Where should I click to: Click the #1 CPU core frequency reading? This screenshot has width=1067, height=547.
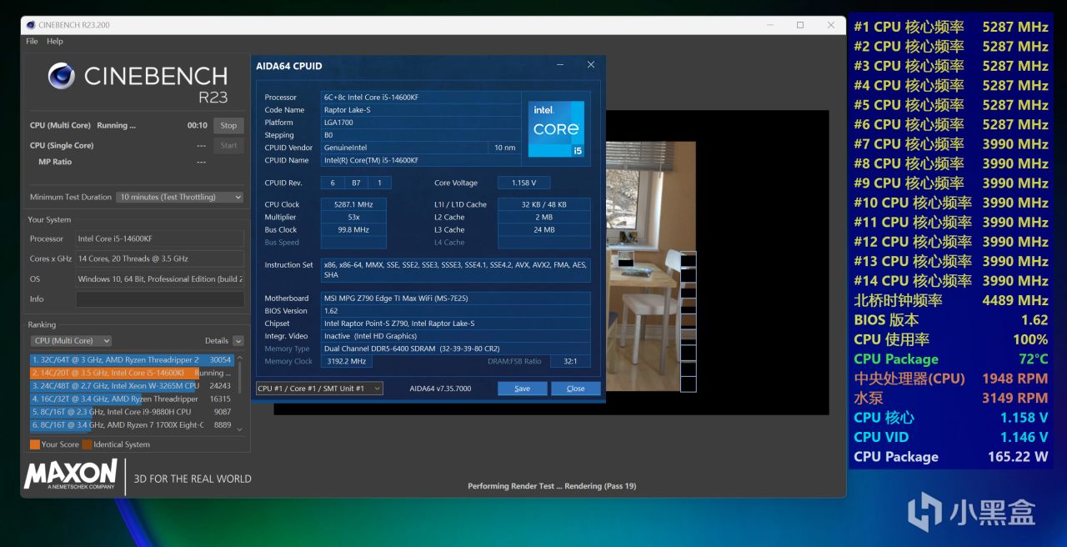950,27
